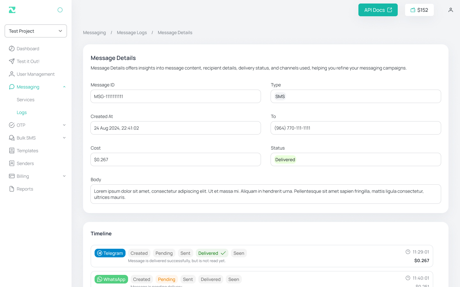Click the Created At field
460x287 pixels.
coord(176,128)
